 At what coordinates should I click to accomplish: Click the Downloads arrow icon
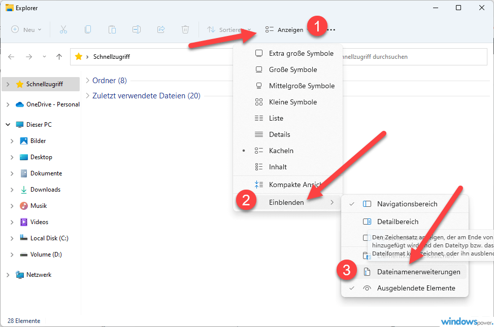(x=24, y=190)
